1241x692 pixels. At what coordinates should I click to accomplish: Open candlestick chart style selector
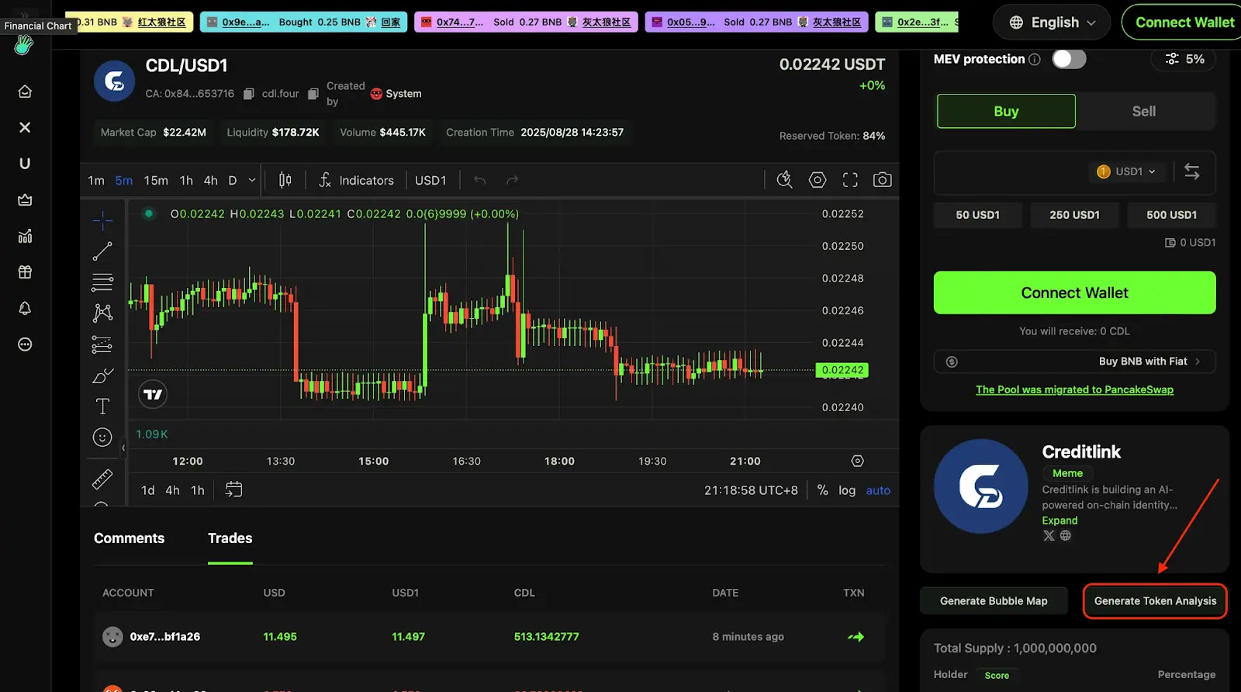pyautogui.click(x=285, y=180)
